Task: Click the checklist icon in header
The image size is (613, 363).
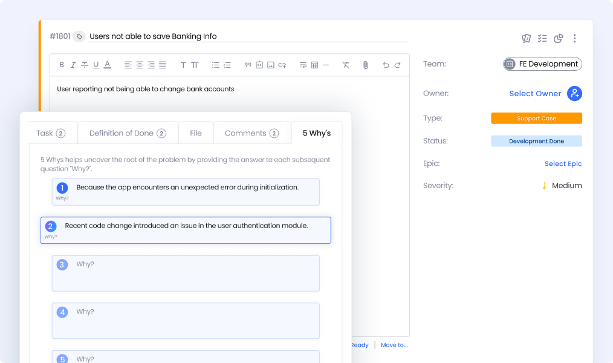Action: click(x=542, y=39)
